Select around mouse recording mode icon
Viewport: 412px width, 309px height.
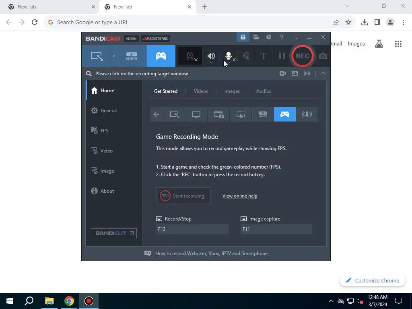[x=241, y=114]
